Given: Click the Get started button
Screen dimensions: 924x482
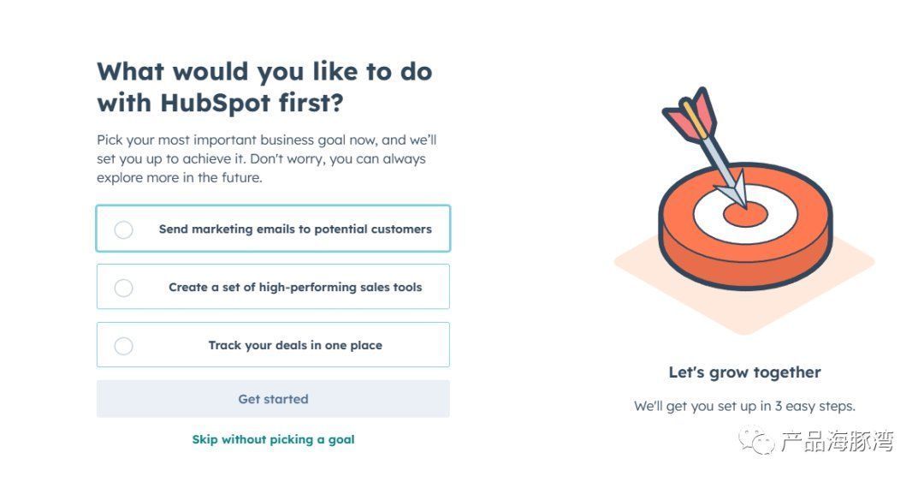Looking at the screenshot, I should (x=273, y=399).
